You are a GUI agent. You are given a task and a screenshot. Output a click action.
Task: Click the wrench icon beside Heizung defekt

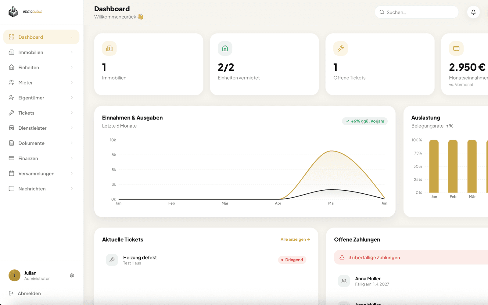click(x=112, y=260)
